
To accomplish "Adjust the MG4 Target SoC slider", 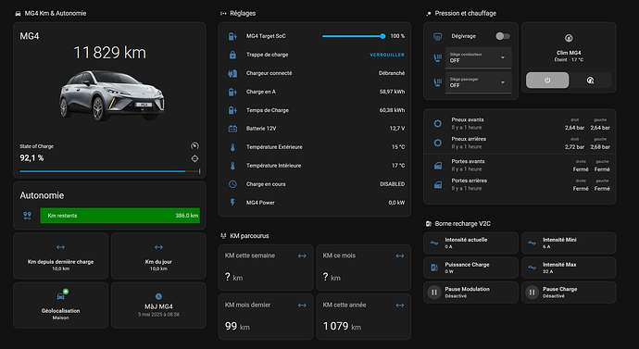I will [x=353, y=36].
